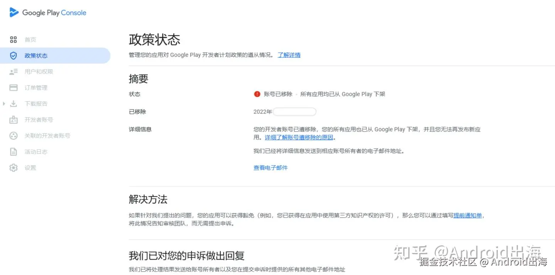This screenshot has width=555, height=275.
Task: Expand the 下载报告 menu arrow
Action: pos(4,104)
